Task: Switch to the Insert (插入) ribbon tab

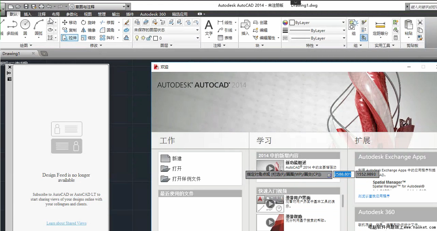Action: click(27, 14)
